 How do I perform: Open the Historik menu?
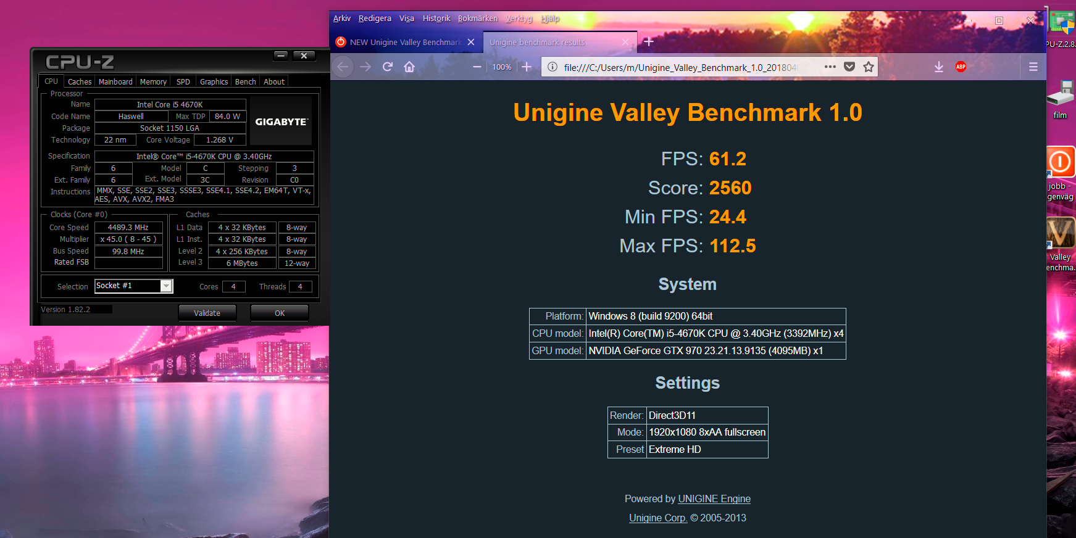pyautogui.click(x=436, y=19)
